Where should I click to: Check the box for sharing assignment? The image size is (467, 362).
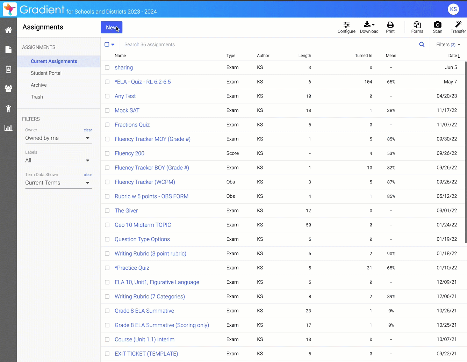(107, 67)
